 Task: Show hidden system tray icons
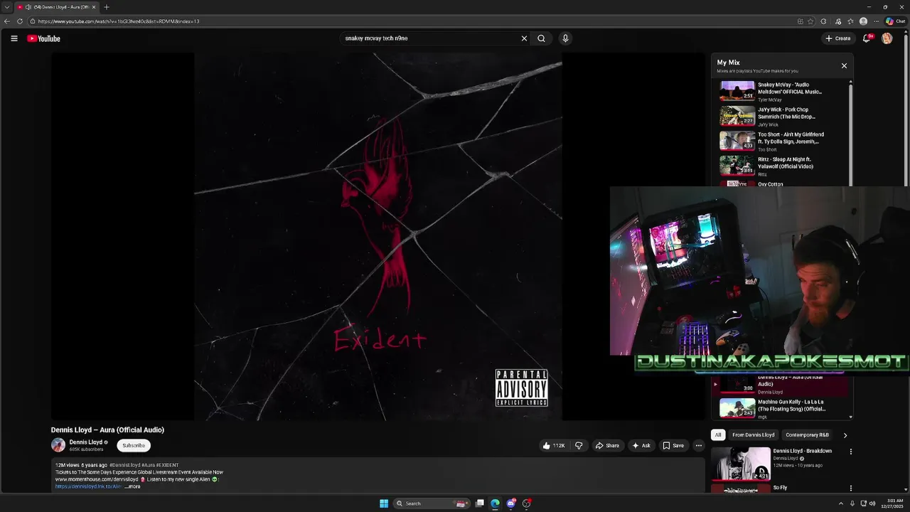841,503
